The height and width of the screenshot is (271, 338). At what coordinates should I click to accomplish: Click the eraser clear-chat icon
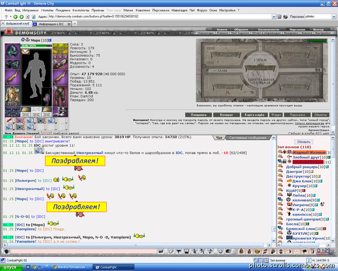[x=171, y=251]
